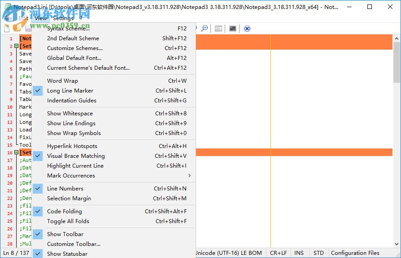Click the INS insert mode indicator
Viewport: 401px width, 258px height.
pos(299,253)
